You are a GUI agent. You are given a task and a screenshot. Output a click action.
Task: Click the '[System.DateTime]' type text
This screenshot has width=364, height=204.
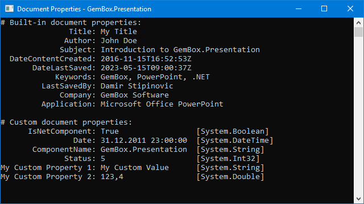tap(235, 141)
